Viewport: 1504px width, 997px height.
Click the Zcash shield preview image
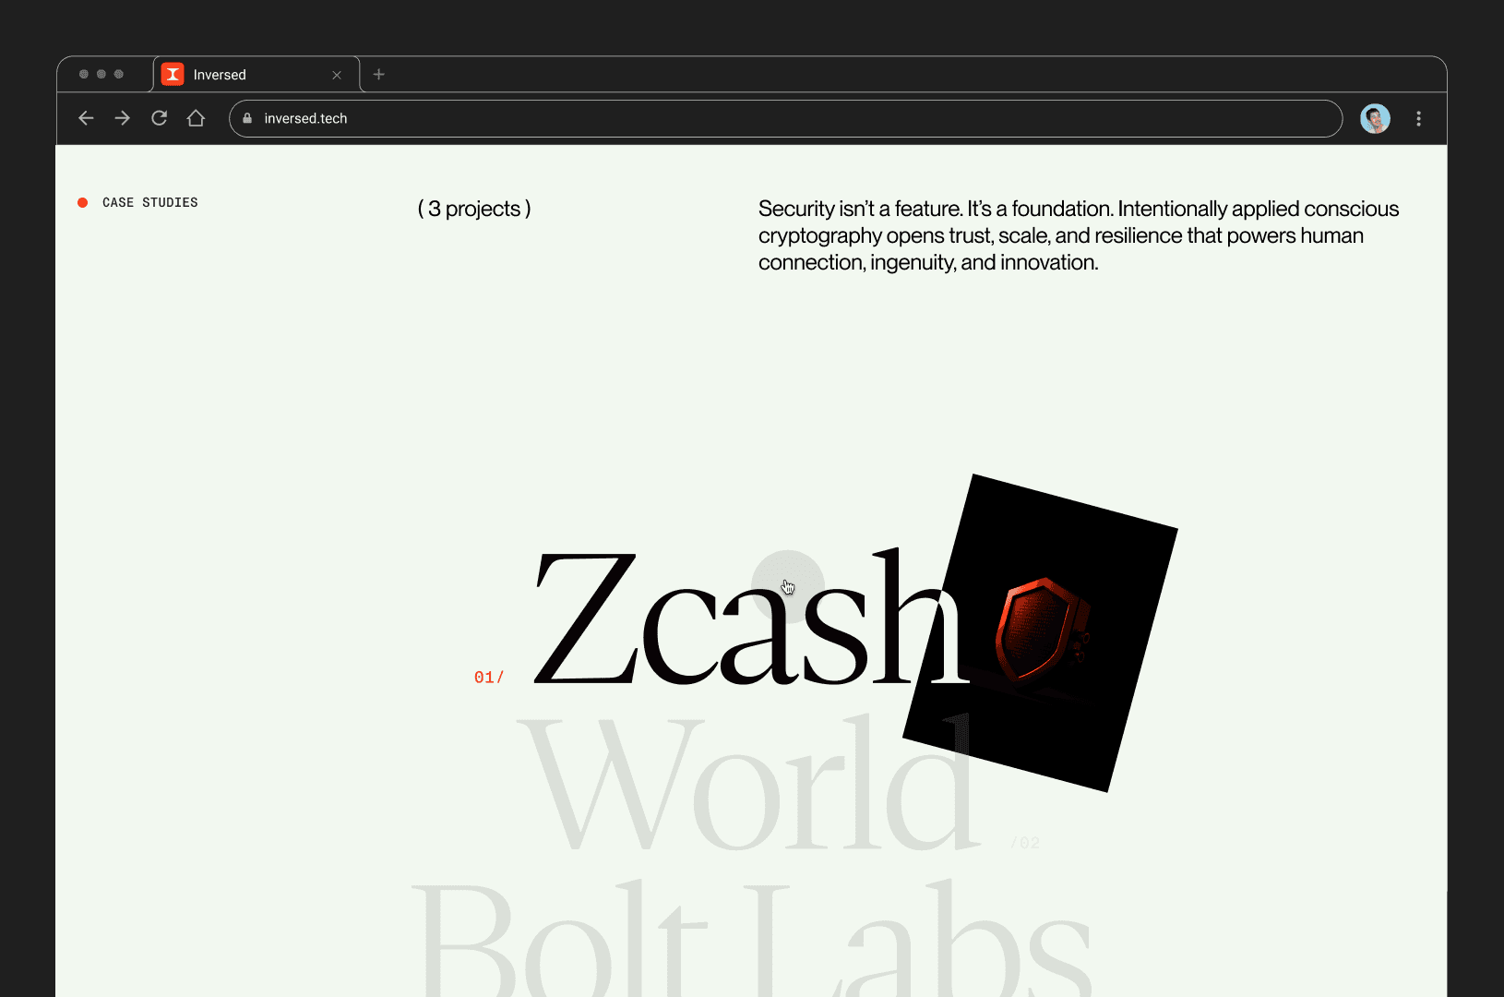pos(1040,633)
